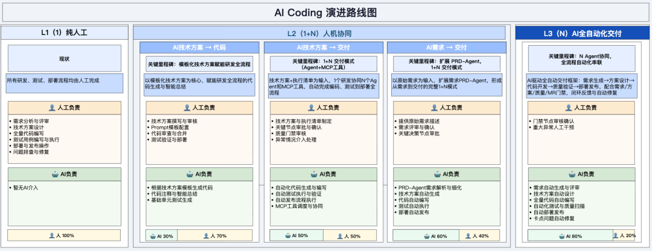Select the L1 (1) 纯人工 column header
The height and width of the screenshot is (251, 652).
click(64, 33)
